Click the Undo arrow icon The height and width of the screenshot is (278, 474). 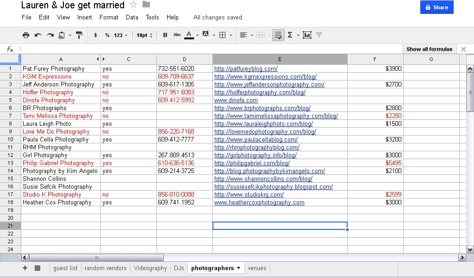(x=38, y=35)
